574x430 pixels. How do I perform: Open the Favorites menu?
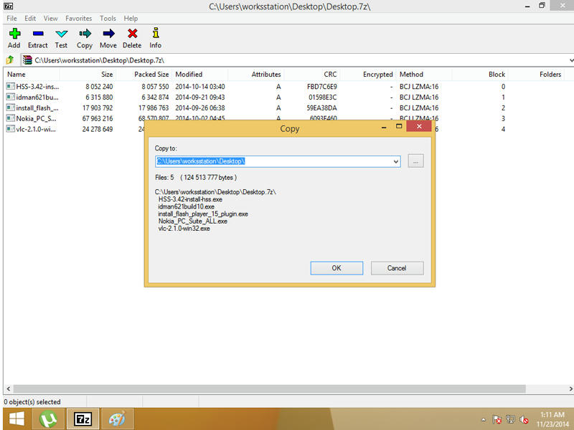(x=79, y=19)
